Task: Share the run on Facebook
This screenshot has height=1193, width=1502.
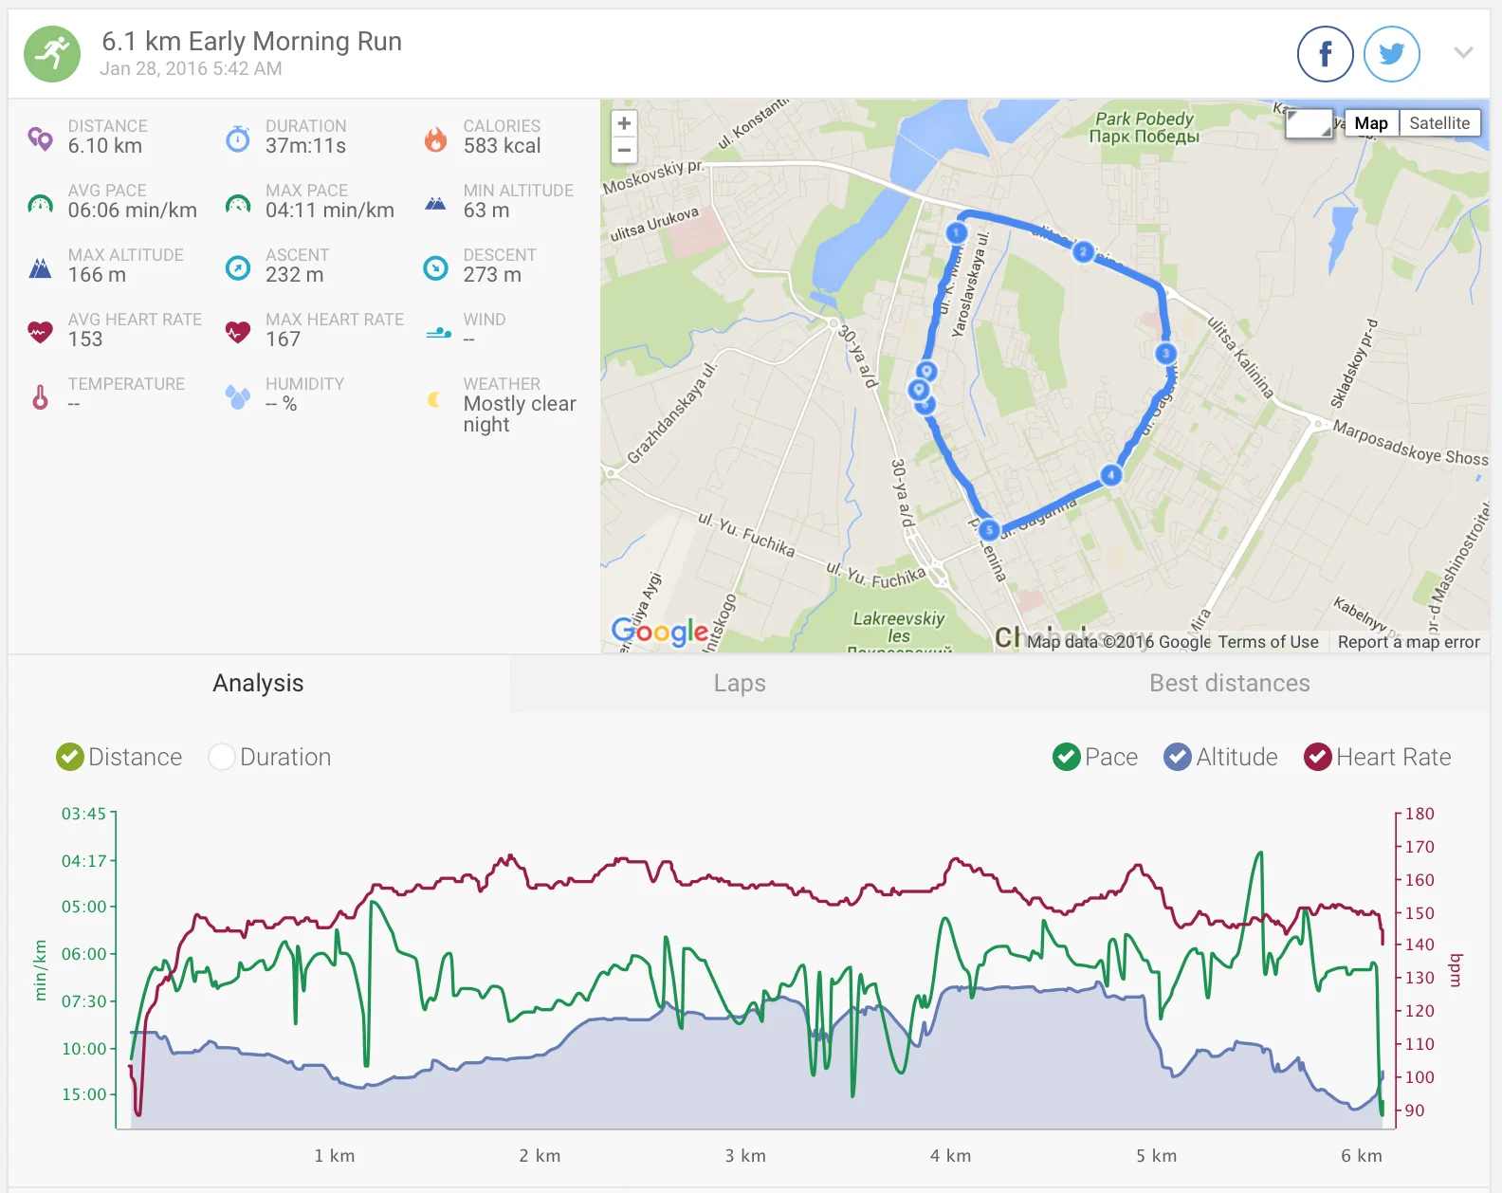Action: (x=1325, y=54)
